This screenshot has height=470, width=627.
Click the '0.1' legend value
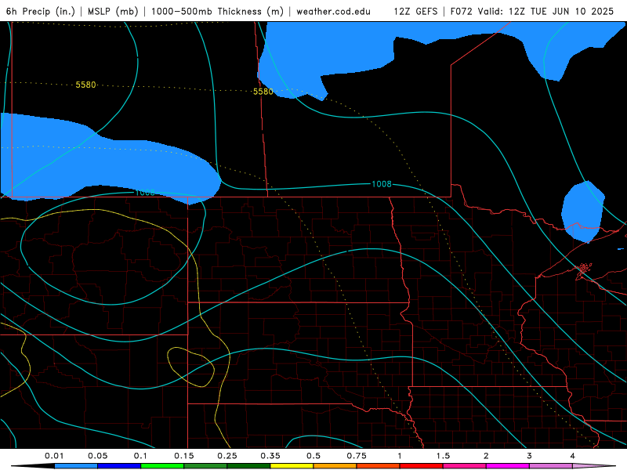tap(140, 456)
